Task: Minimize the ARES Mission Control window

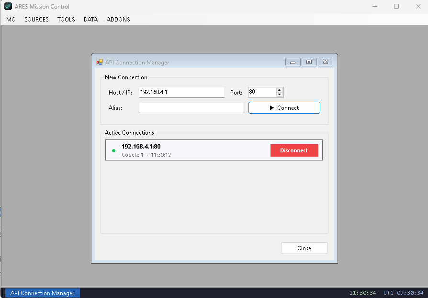Action: click(x=375, y=6)
